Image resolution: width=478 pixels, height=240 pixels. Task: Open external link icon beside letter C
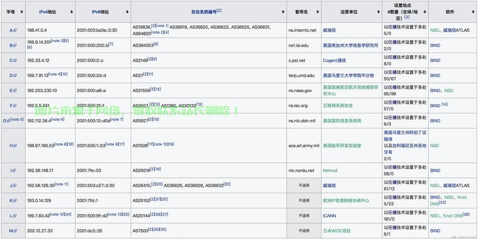click(x=15, y=60)
